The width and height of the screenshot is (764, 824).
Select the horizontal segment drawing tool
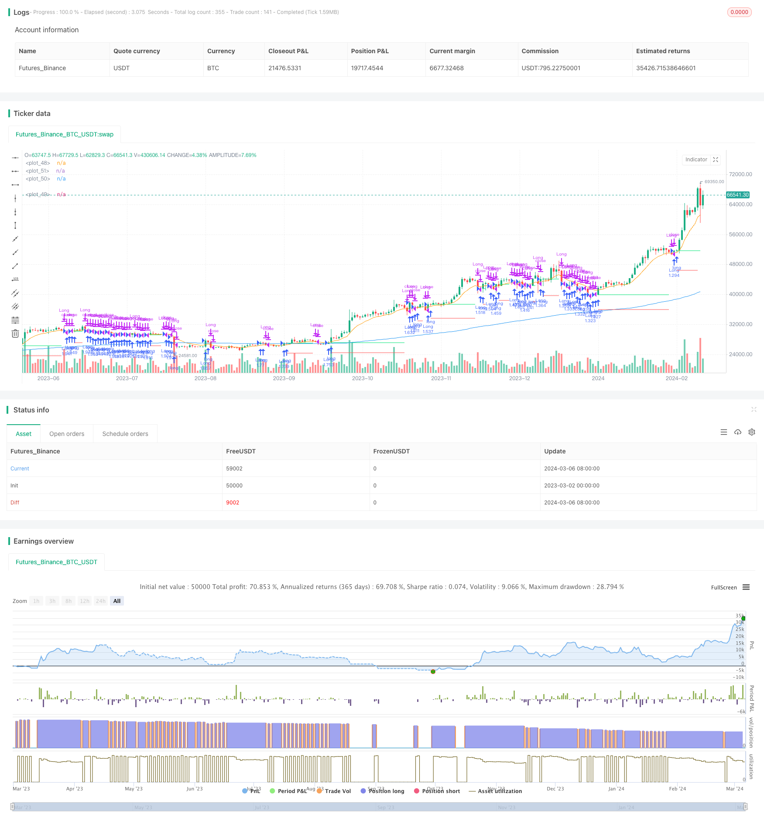[x=15, y=185]
